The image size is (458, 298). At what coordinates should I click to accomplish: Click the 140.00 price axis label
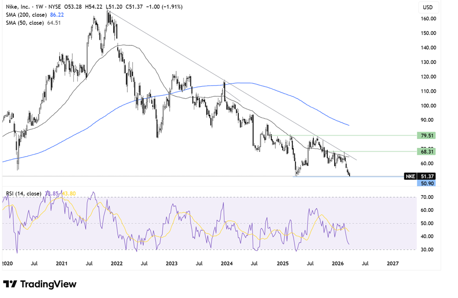[x=428, y=48]
